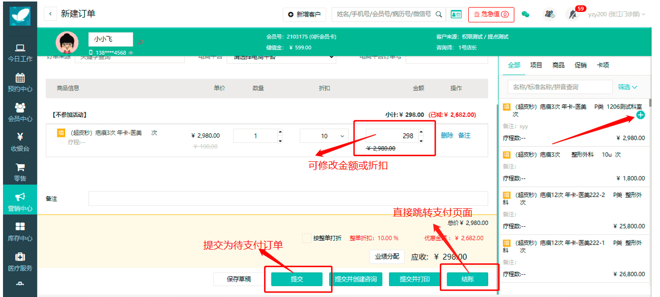Click the back arrow beside 新建订单
Image resolution: width=660 pixels, height=297 pixels.
(50, 14)
